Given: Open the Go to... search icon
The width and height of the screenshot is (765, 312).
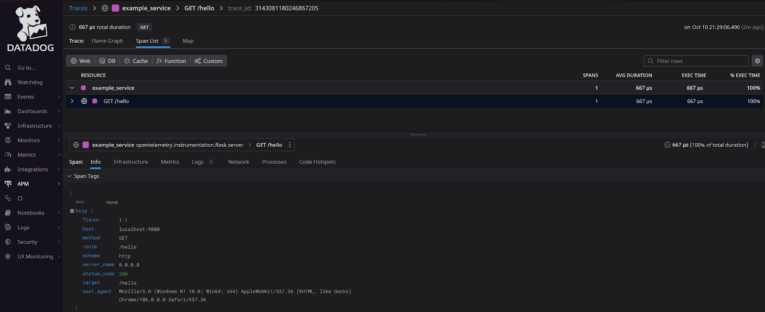Looking at the screenshot, I should (x=8, y=68).
